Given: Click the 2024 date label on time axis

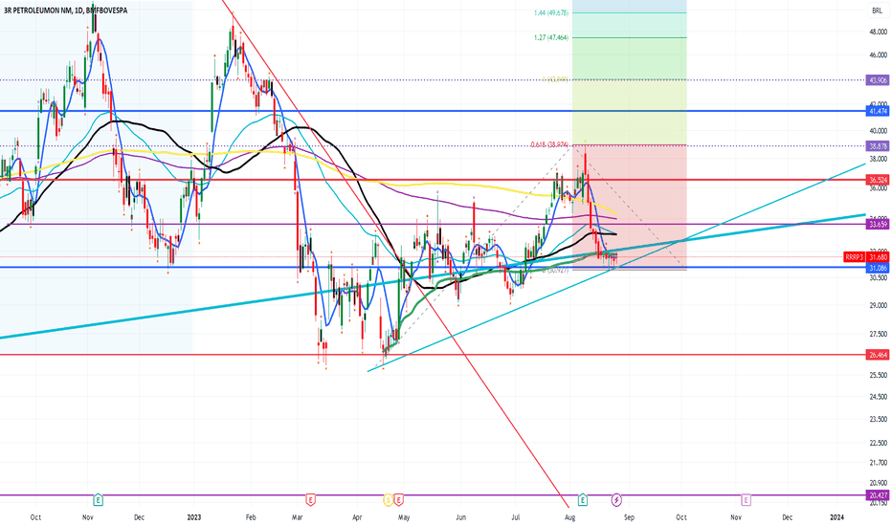Looking at the screenshot, I should point(836,516).
